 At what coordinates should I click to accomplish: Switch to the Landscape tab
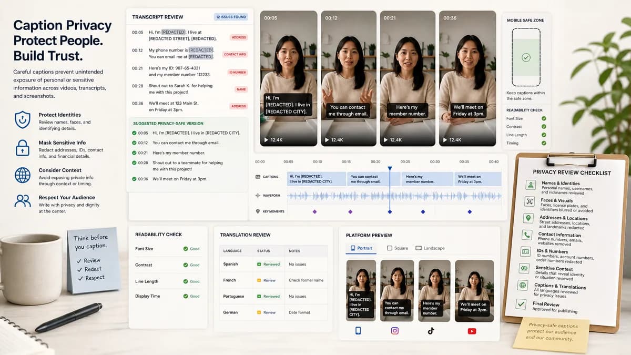(430, 248)
